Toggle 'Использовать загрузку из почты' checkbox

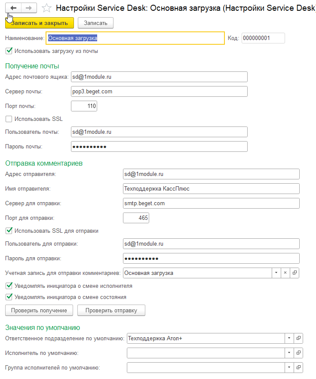pos(9,51)
